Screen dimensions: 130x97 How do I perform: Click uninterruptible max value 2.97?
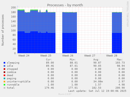tap(122, 82)
